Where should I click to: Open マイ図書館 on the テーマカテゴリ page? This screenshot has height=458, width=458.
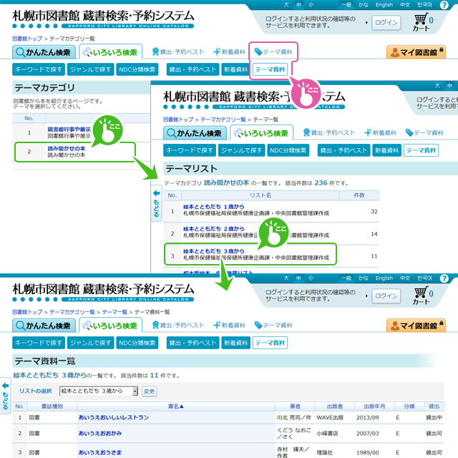(x=416, y=52)
